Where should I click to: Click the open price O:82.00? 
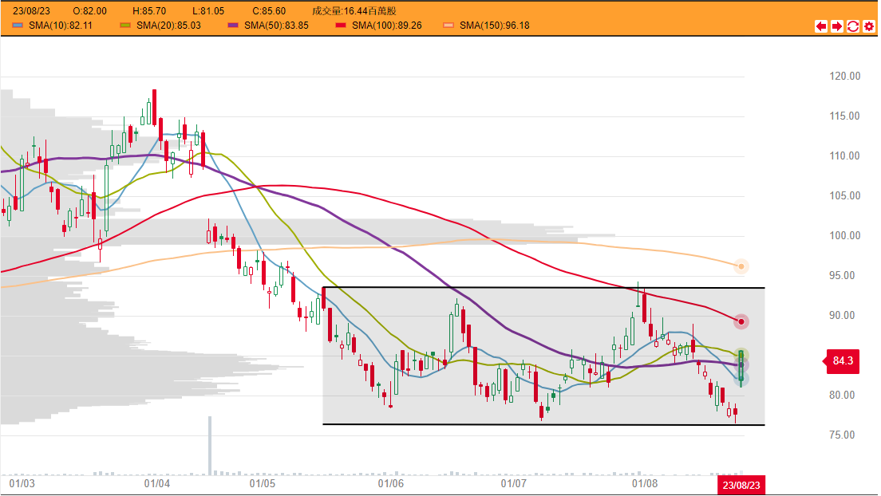point(90,10)
